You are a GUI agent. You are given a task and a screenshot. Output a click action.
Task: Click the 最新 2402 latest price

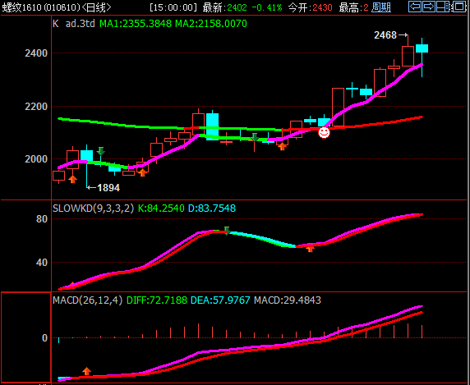click(x=224, y=7)
